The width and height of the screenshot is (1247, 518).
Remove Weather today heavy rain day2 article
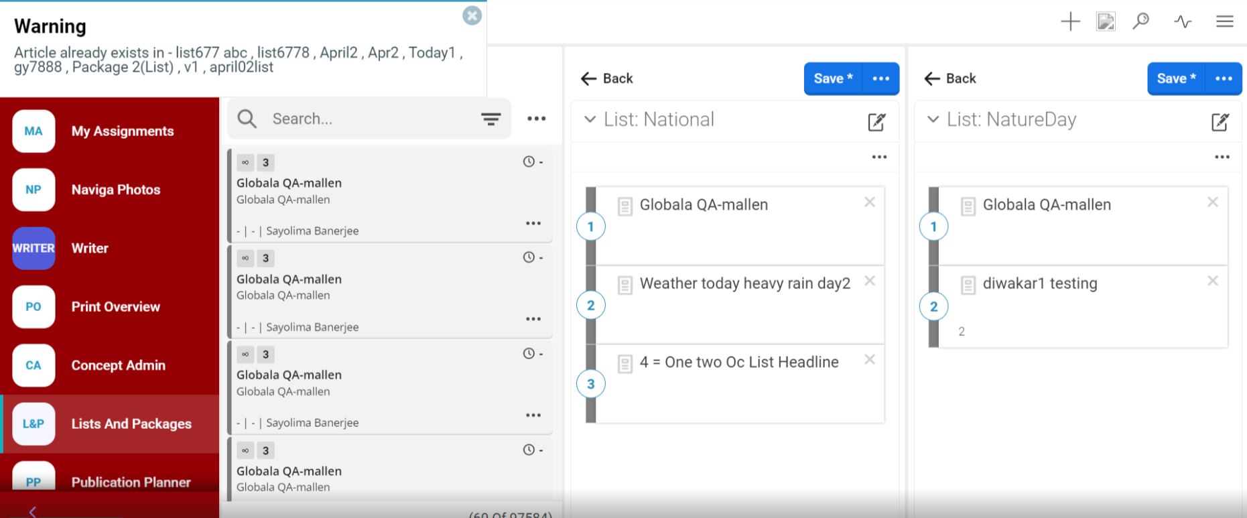pos(870,281)
